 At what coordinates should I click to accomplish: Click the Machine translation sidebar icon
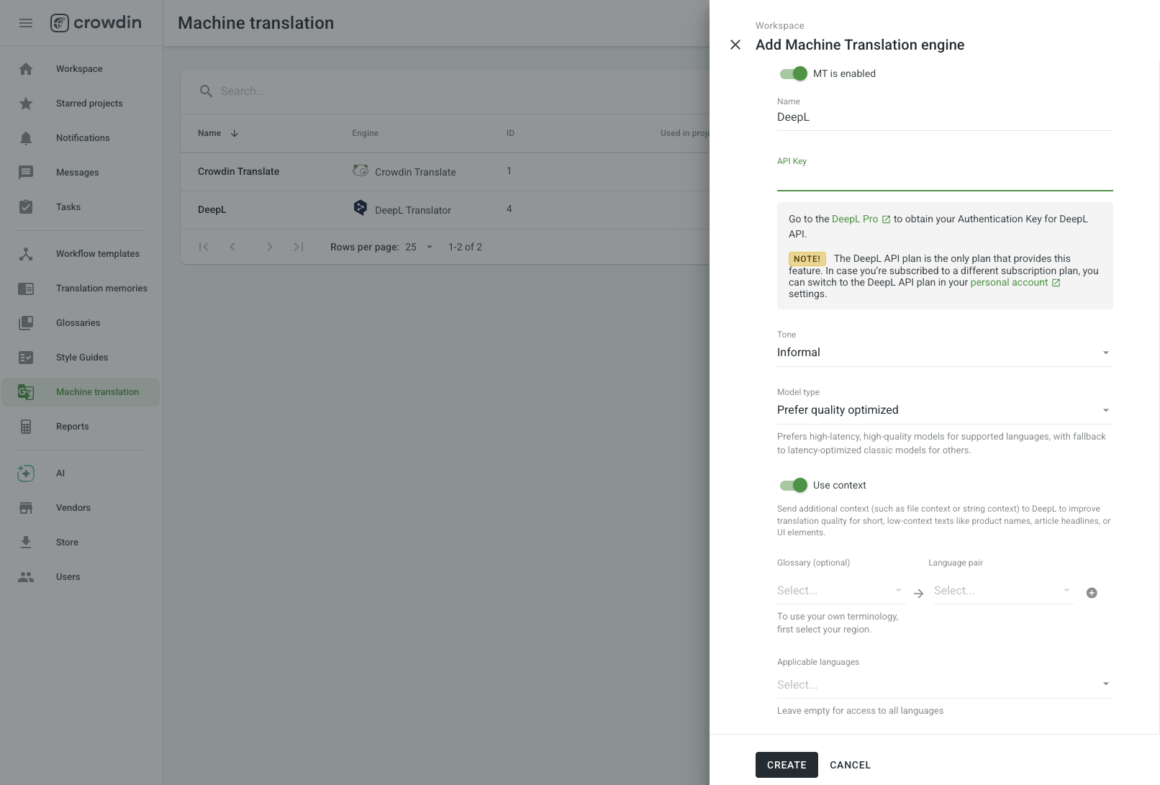(26, 392)
